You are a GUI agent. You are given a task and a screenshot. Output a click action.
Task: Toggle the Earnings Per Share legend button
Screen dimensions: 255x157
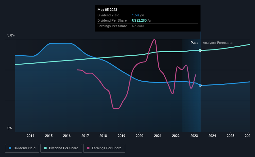point(104,148)
